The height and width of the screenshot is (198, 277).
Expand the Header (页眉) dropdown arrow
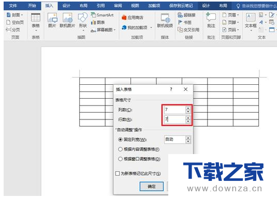[x=238, y=15]
